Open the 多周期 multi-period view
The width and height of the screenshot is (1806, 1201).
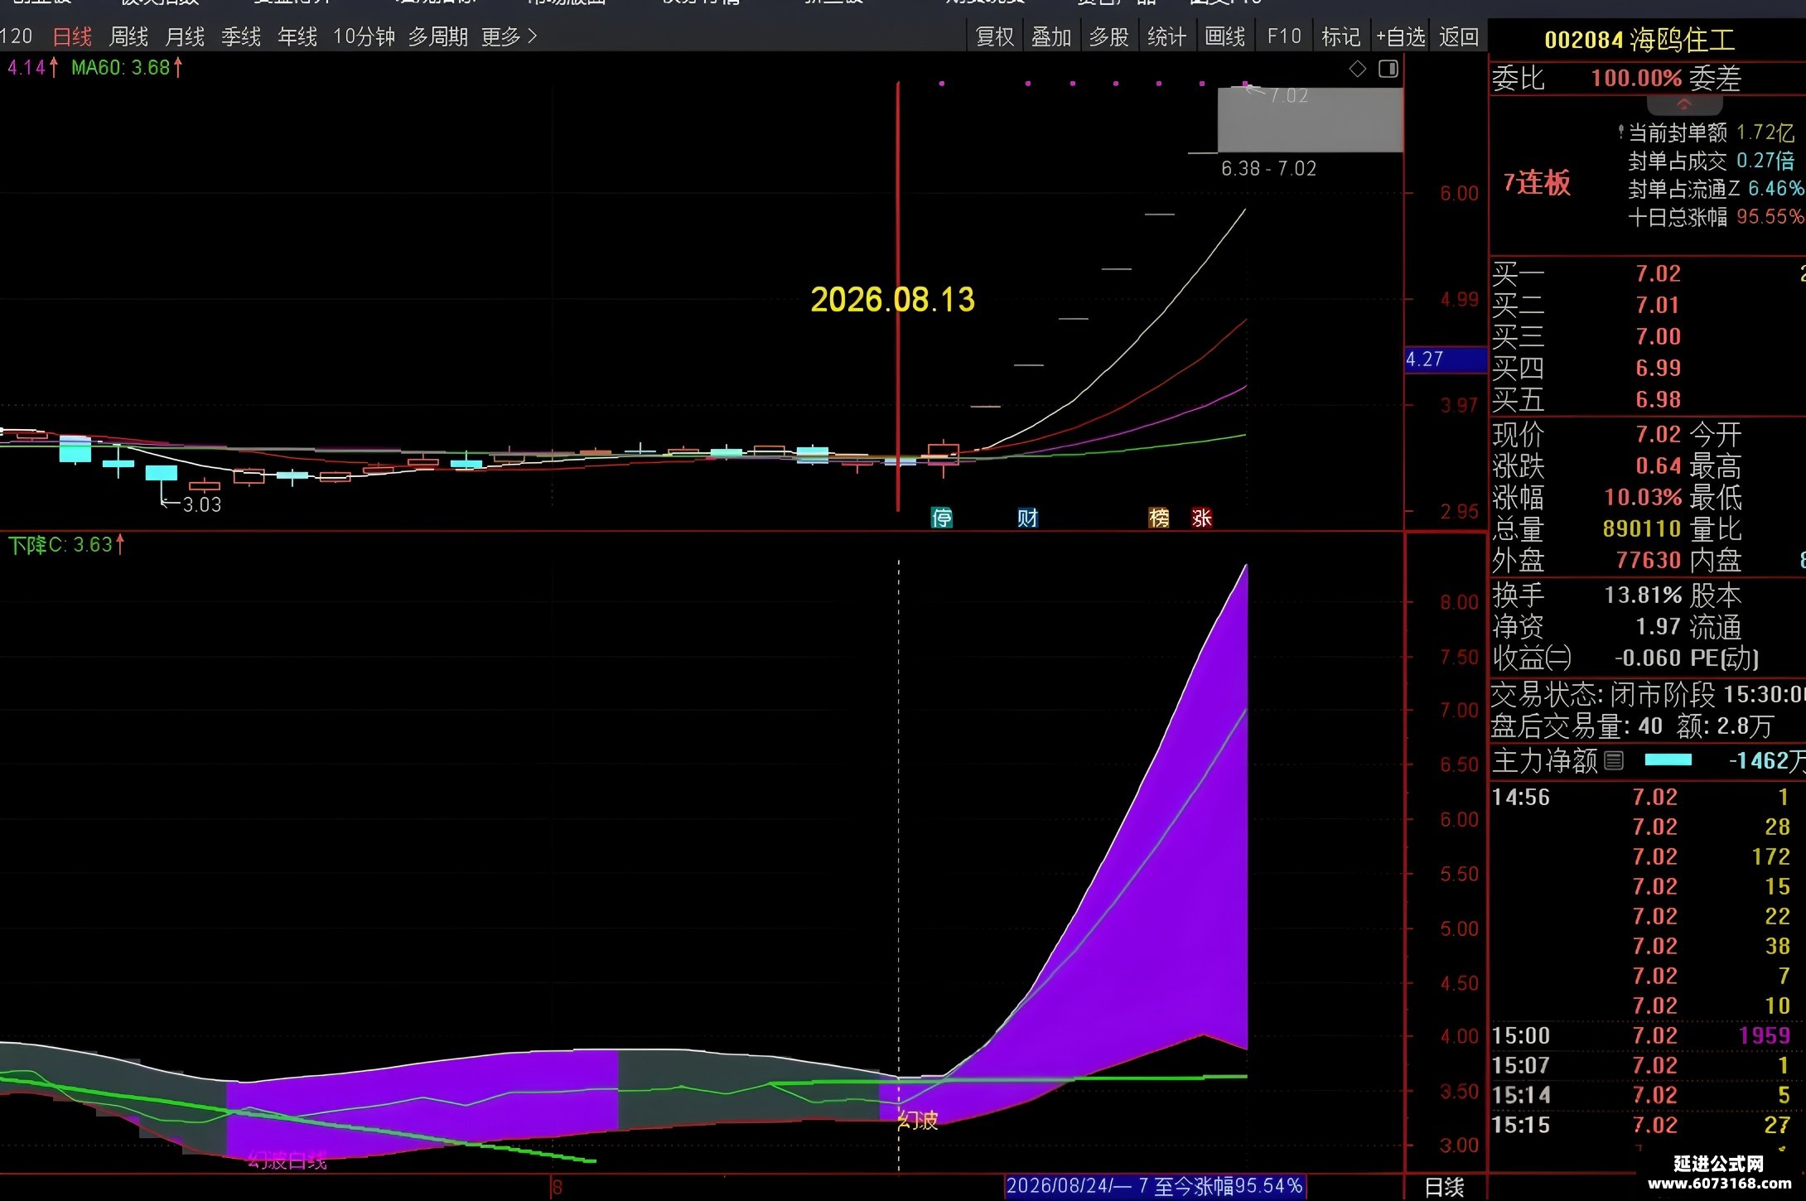pyautogui.click(x=438, y=36)
